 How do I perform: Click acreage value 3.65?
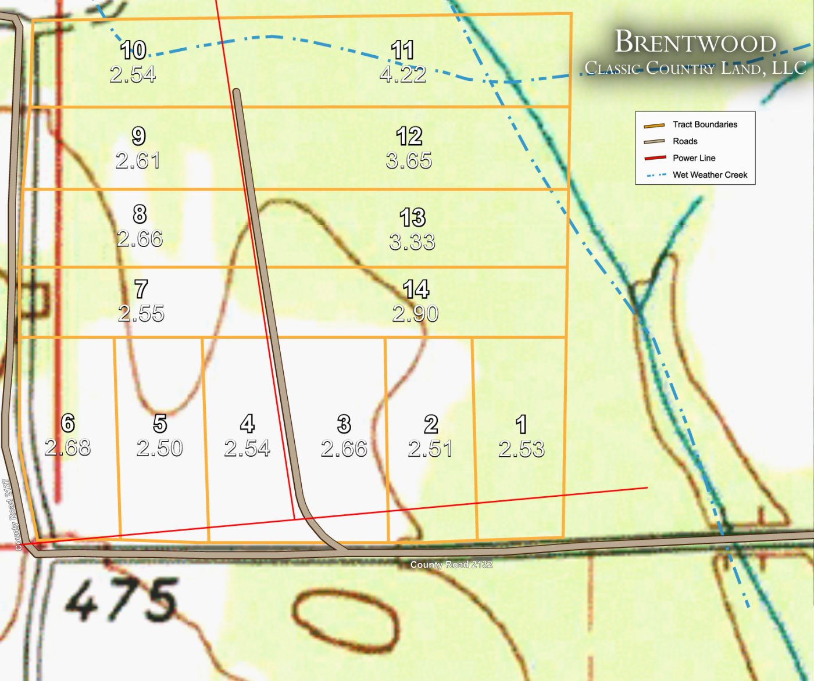click(x=409, y=160)
